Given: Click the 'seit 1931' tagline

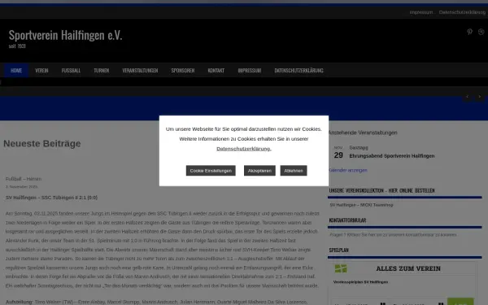Looking at the screenshot, I should point(17,46).
